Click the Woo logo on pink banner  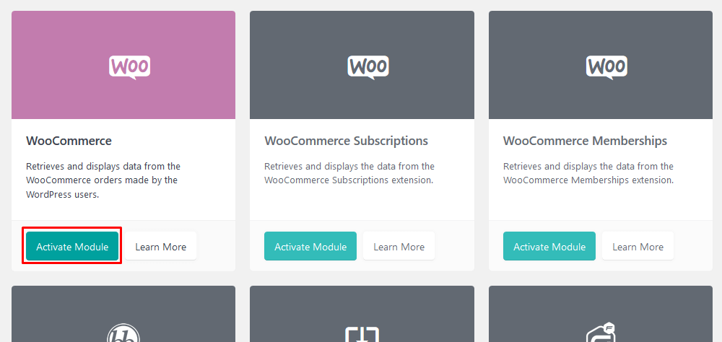[x=129, y=67]
